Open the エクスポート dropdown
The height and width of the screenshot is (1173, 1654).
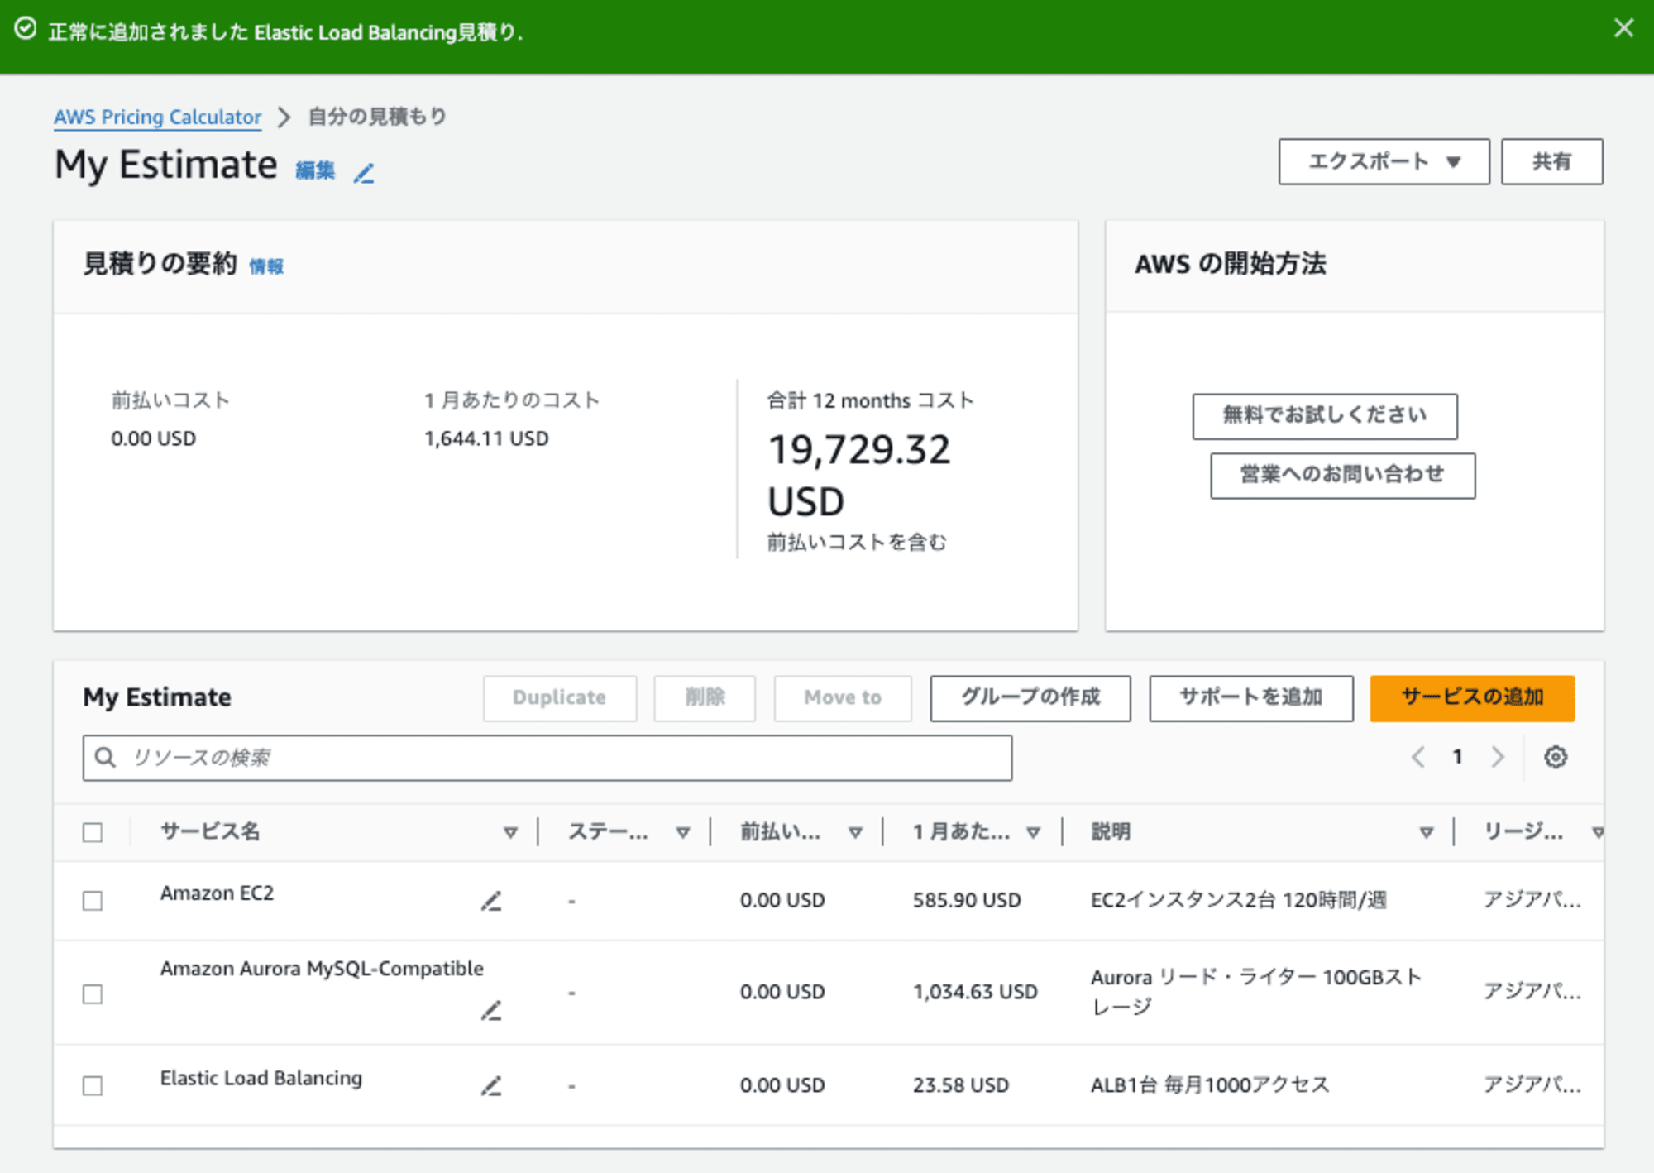(x=1384, y=161)
